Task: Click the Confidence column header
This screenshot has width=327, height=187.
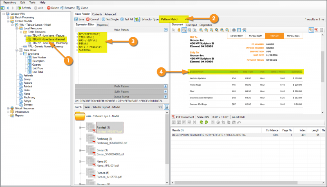Action: click(x=272, y=130)
